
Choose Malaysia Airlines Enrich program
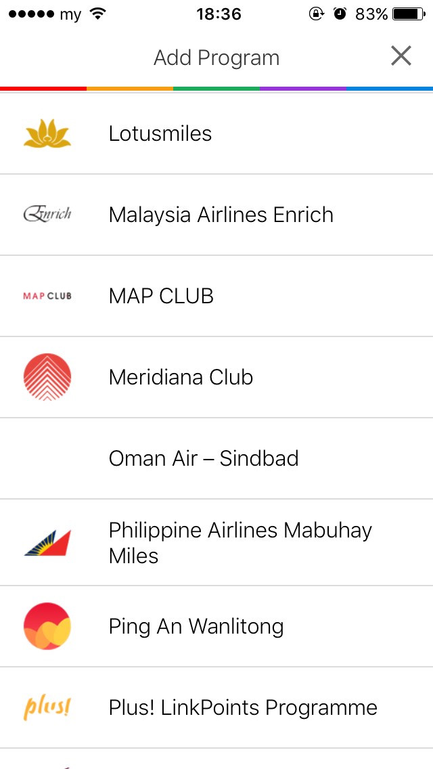(221, 215)
